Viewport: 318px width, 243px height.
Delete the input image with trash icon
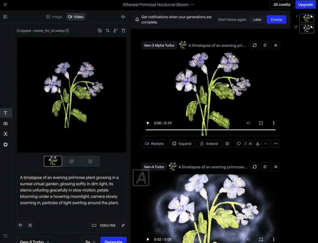coord(123,31)
